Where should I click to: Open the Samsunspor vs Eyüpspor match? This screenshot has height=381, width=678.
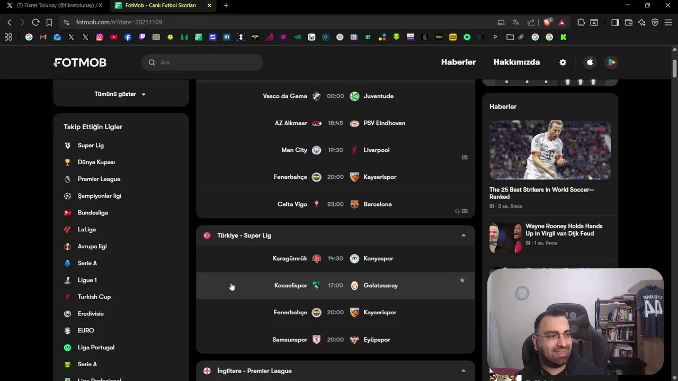(x=335, y=340)
